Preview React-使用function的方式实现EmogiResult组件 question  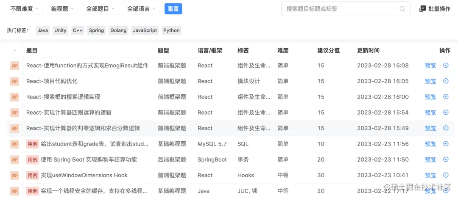tap(430, 66)
